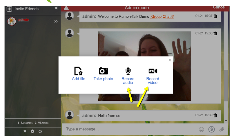Open chat settings gear icon
Viewport: 232px width, 138px height.
click(x=32, y=131)
